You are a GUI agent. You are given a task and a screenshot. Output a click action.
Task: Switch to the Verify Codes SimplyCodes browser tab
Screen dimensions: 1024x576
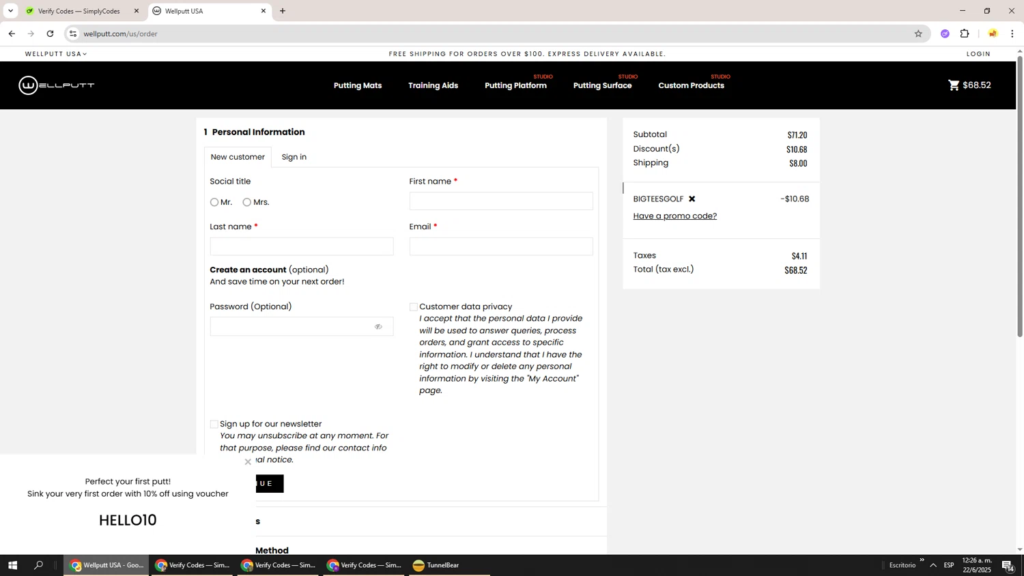(x=79, y=11)
